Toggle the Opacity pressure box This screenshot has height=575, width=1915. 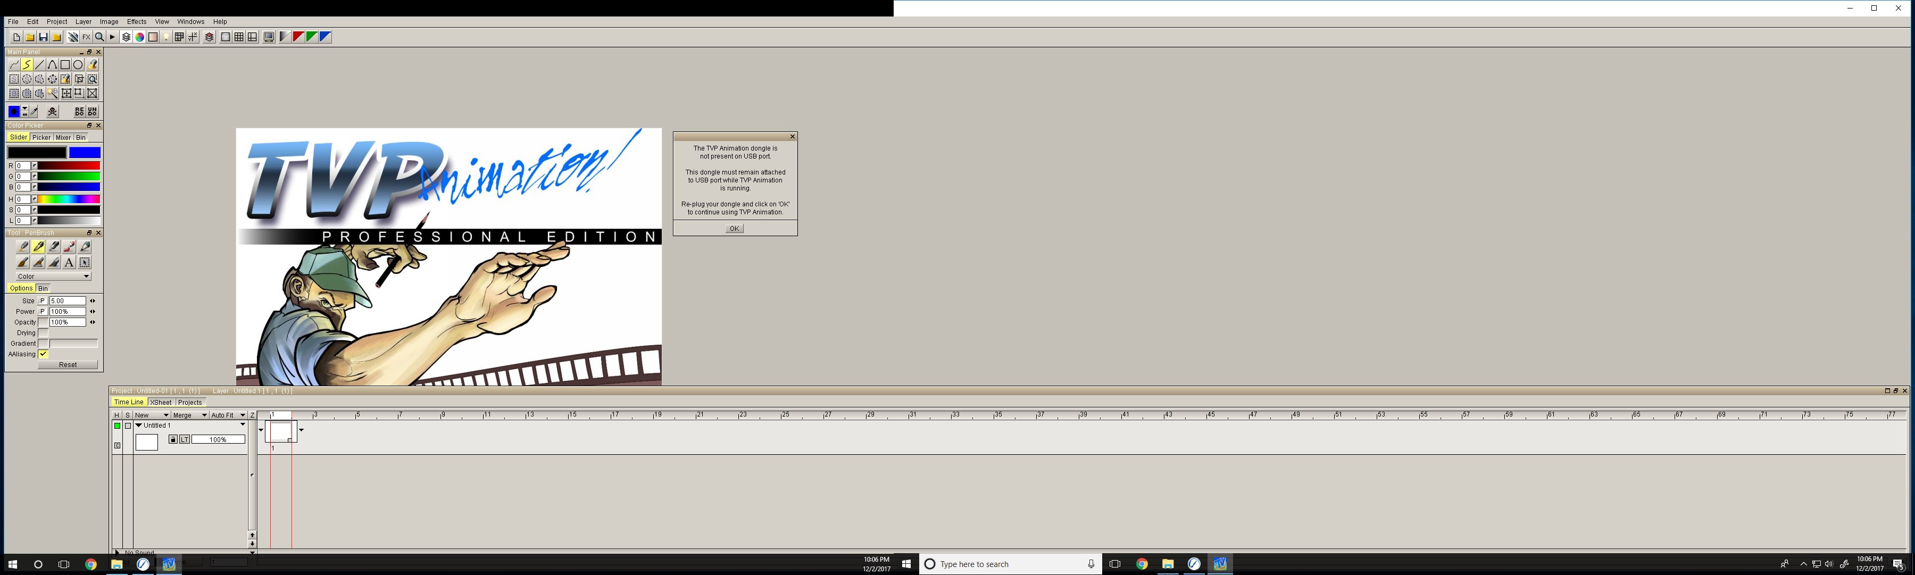click(x=43, y=322)
